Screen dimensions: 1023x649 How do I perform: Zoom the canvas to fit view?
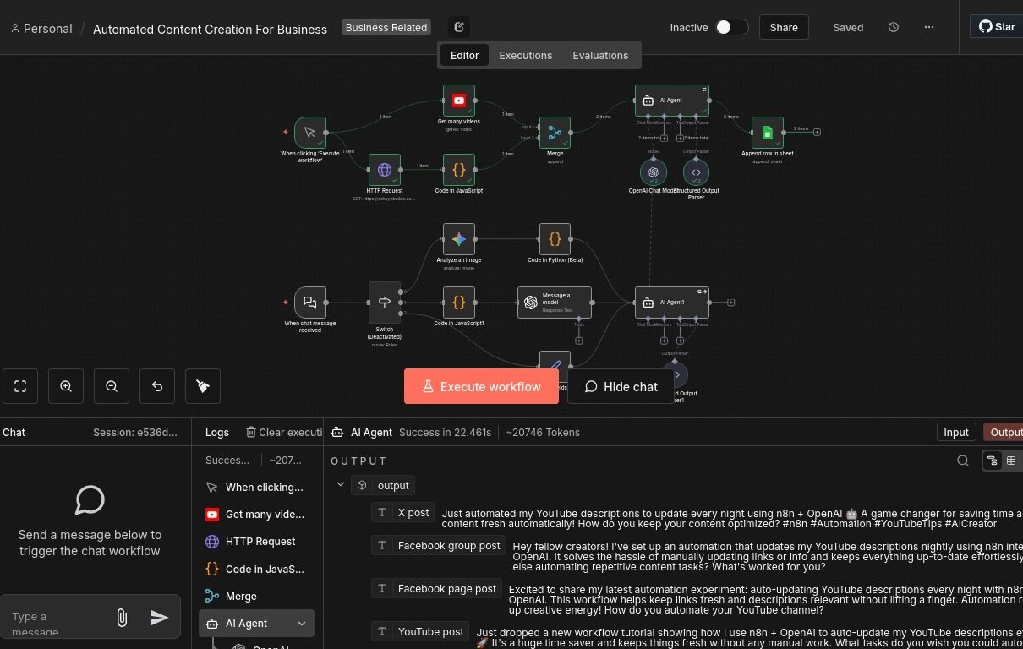click(x=20, y=386)
